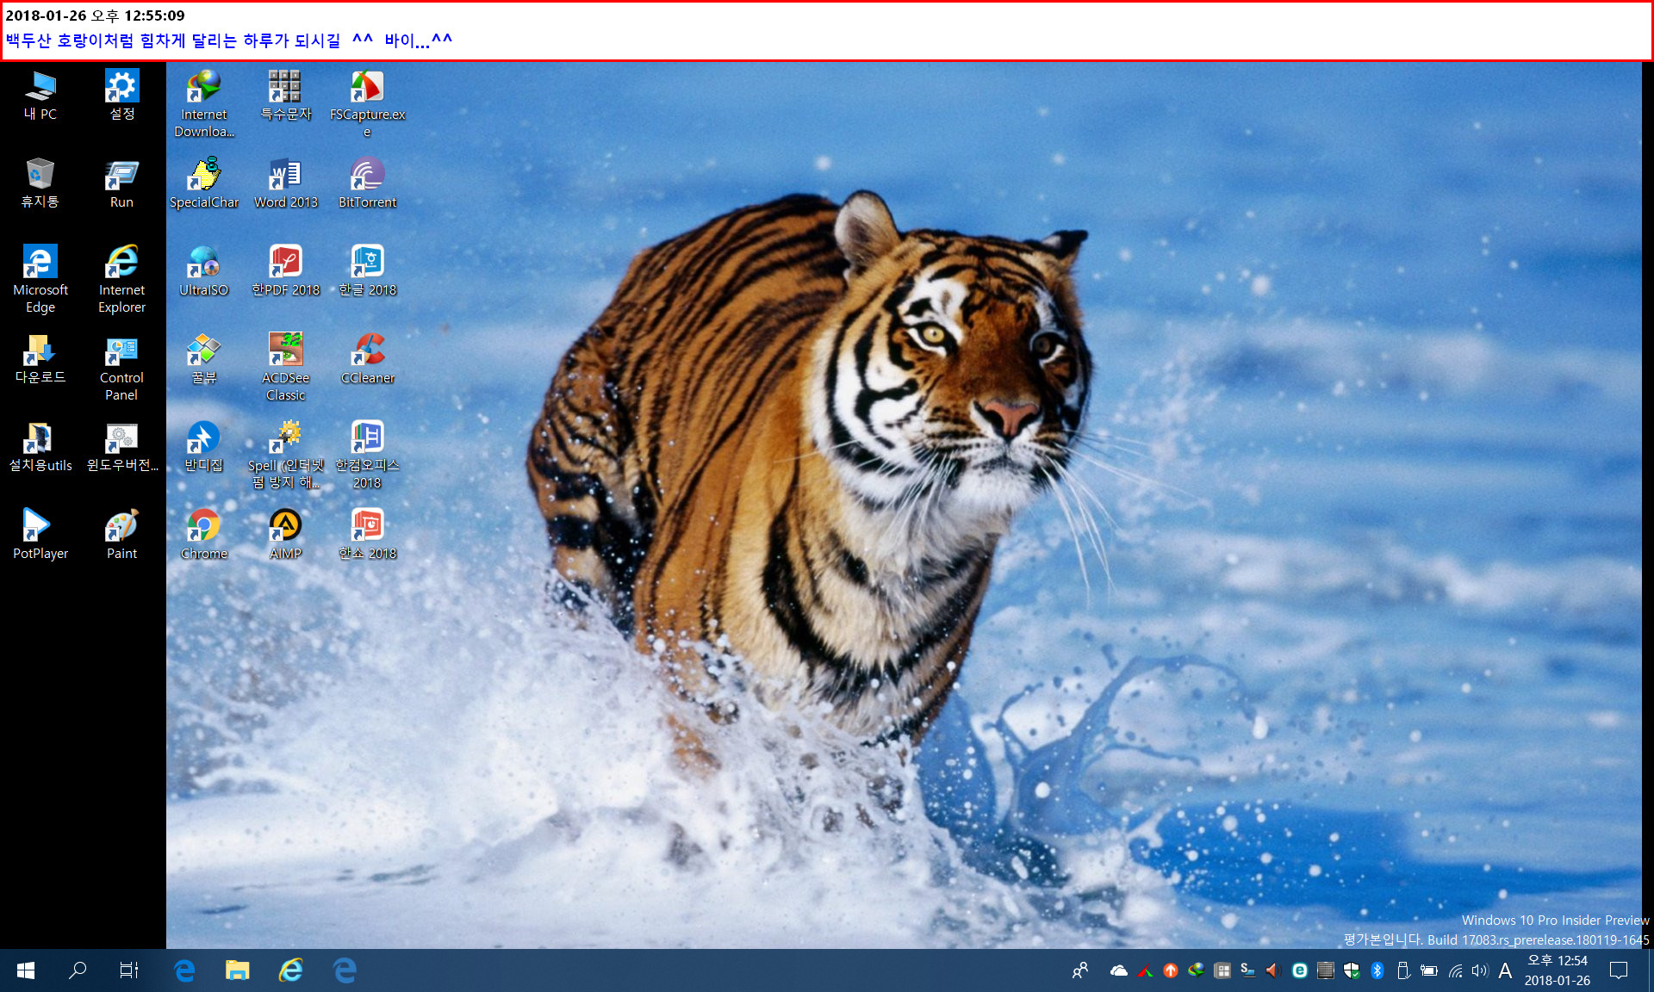Image resolution: width=1654 pixels, height=992 pixels.
Task: Open the taskbar clock and date
Action: (1558, 970)
